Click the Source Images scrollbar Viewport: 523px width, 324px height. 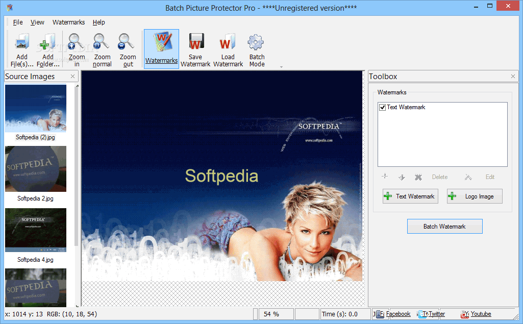[x=77, y=167]
